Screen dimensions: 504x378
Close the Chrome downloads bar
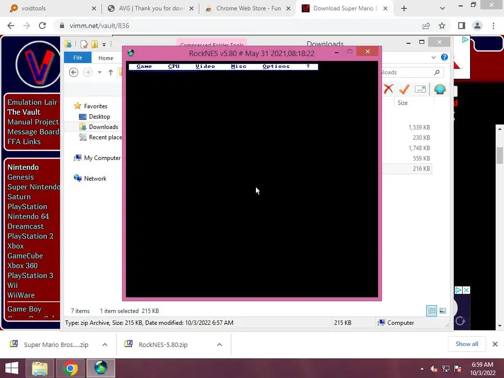tap(495, 344)
